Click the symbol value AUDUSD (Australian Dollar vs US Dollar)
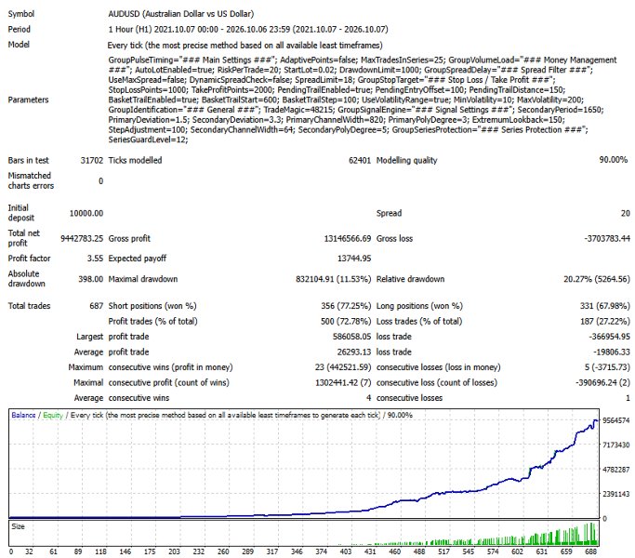 click(x=180, y=14)
